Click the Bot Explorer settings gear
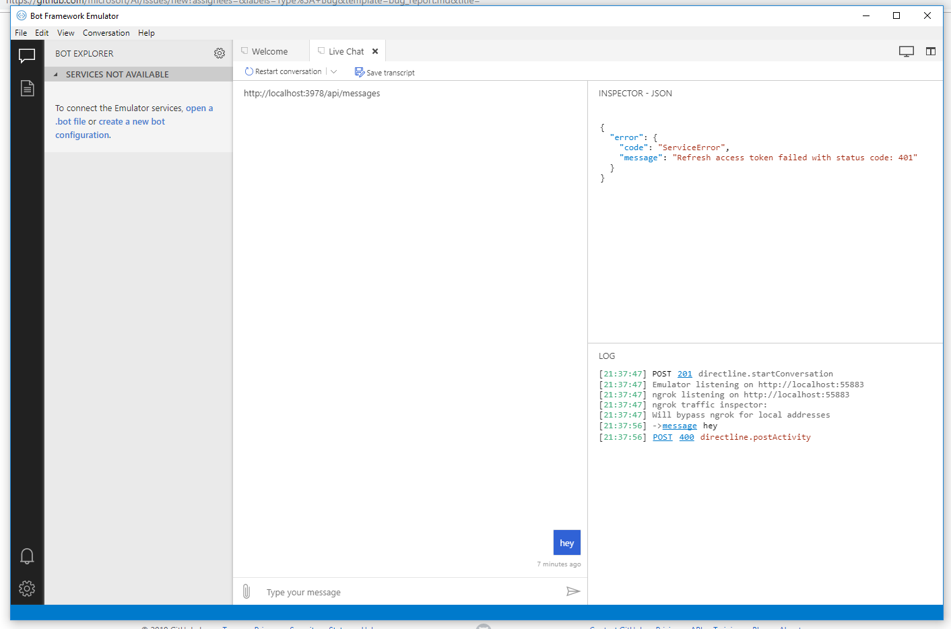951x629 pixels. point(220,53)
